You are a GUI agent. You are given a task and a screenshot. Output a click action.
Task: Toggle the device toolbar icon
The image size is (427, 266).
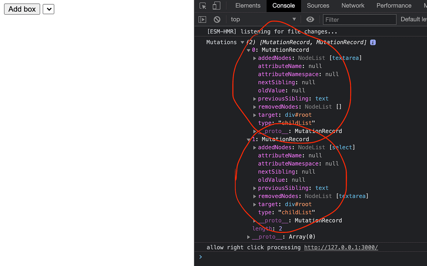coord(217,6)
